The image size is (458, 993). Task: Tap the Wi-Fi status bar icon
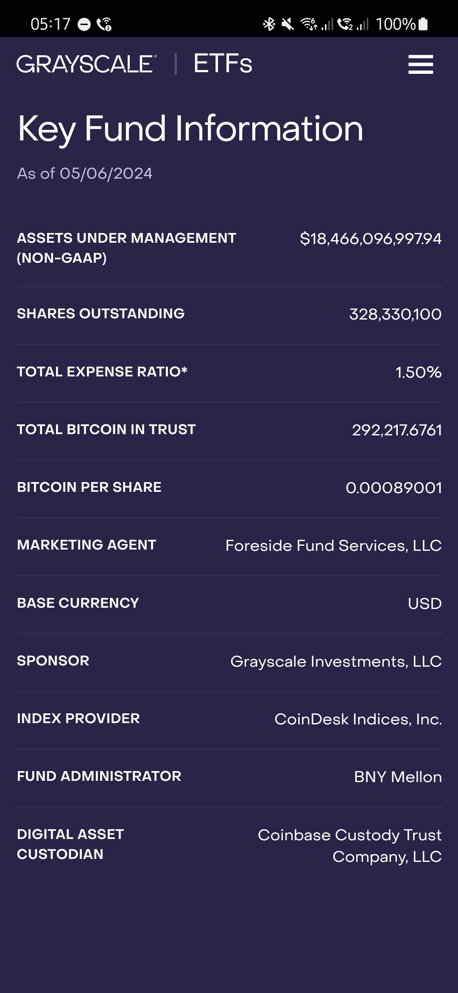tap(309, 24)
